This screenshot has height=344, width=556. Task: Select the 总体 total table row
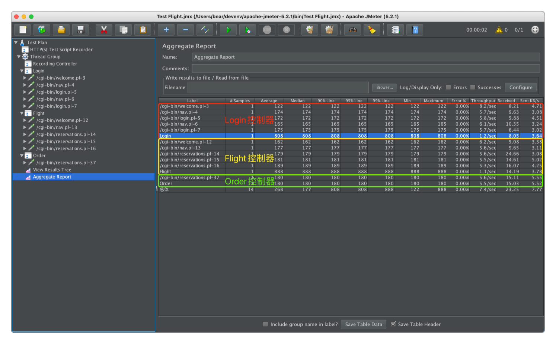coord(351,189)
